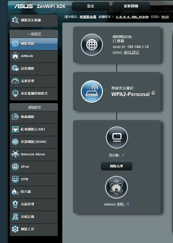This screenshot has height=243, width=173.
Task: Click the 已連線 status text
Action: [x=118, y=41]
